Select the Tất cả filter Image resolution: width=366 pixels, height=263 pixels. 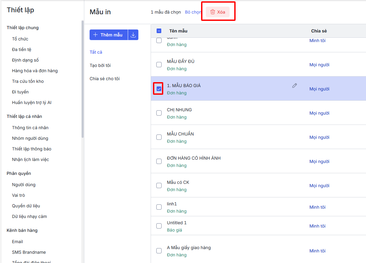click(96, 52)
